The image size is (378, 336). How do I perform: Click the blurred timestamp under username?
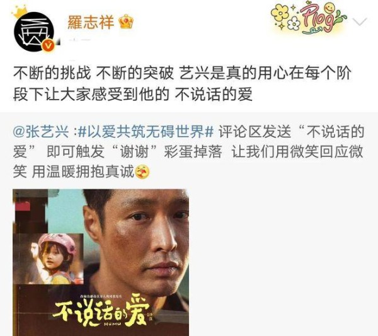(77, 40)
